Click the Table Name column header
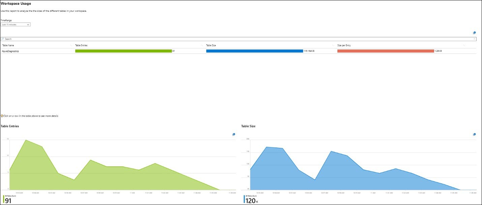This screenshot has width=482, height=205. click(x=8, y=45)
